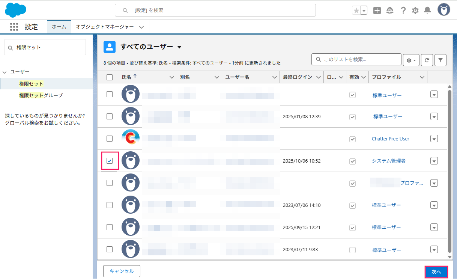Click avatar in row logged 2023/07/11 9:33
The width and height of the screenshot is (457, 279).
131,249
